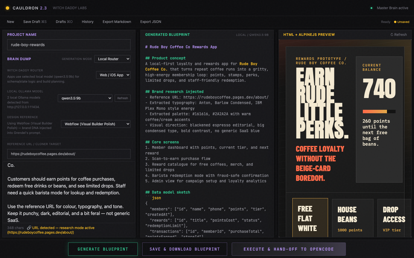Click the '## Core screens' heading
This screenshot has width=414, height=258.
pyautogui.click(x=162, y=142)
